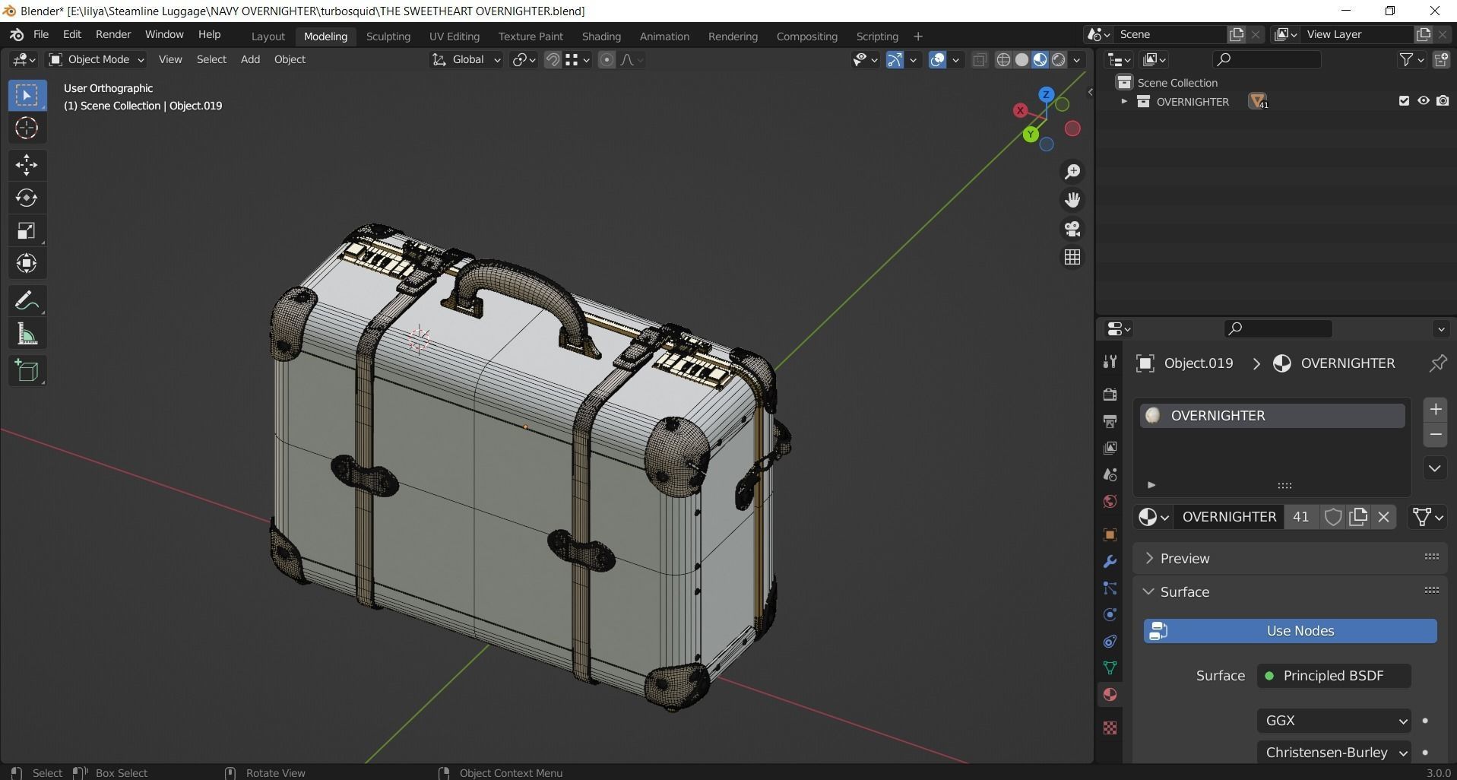Open the Scene properties tab
Viewport: 1457px width, 780px height.
pos(1110,474)
